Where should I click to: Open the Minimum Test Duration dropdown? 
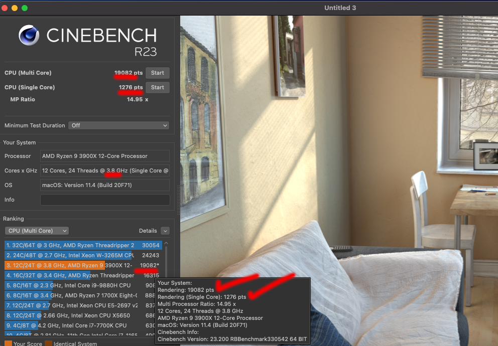[119, 125]
